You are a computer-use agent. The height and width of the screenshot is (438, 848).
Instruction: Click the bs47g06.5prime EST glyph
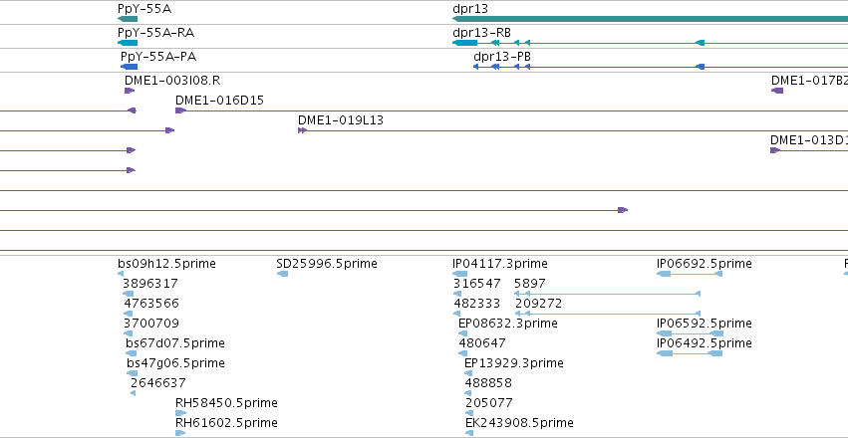pyautogui.click(x=132, y=373)
